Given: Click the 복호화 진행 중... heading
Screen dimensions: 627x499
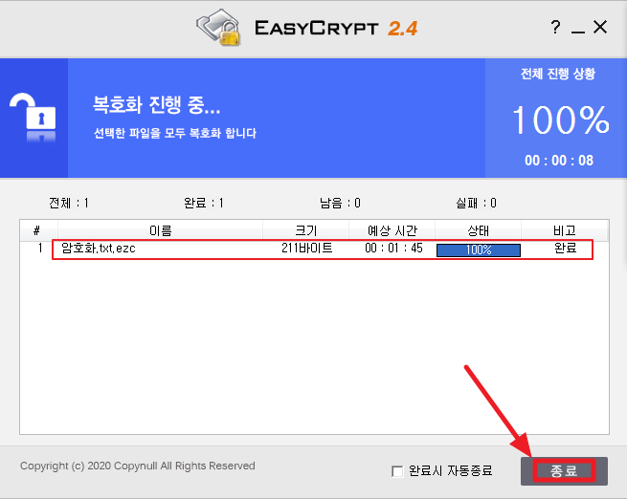Looking at the screenshot, I should 156,104.
